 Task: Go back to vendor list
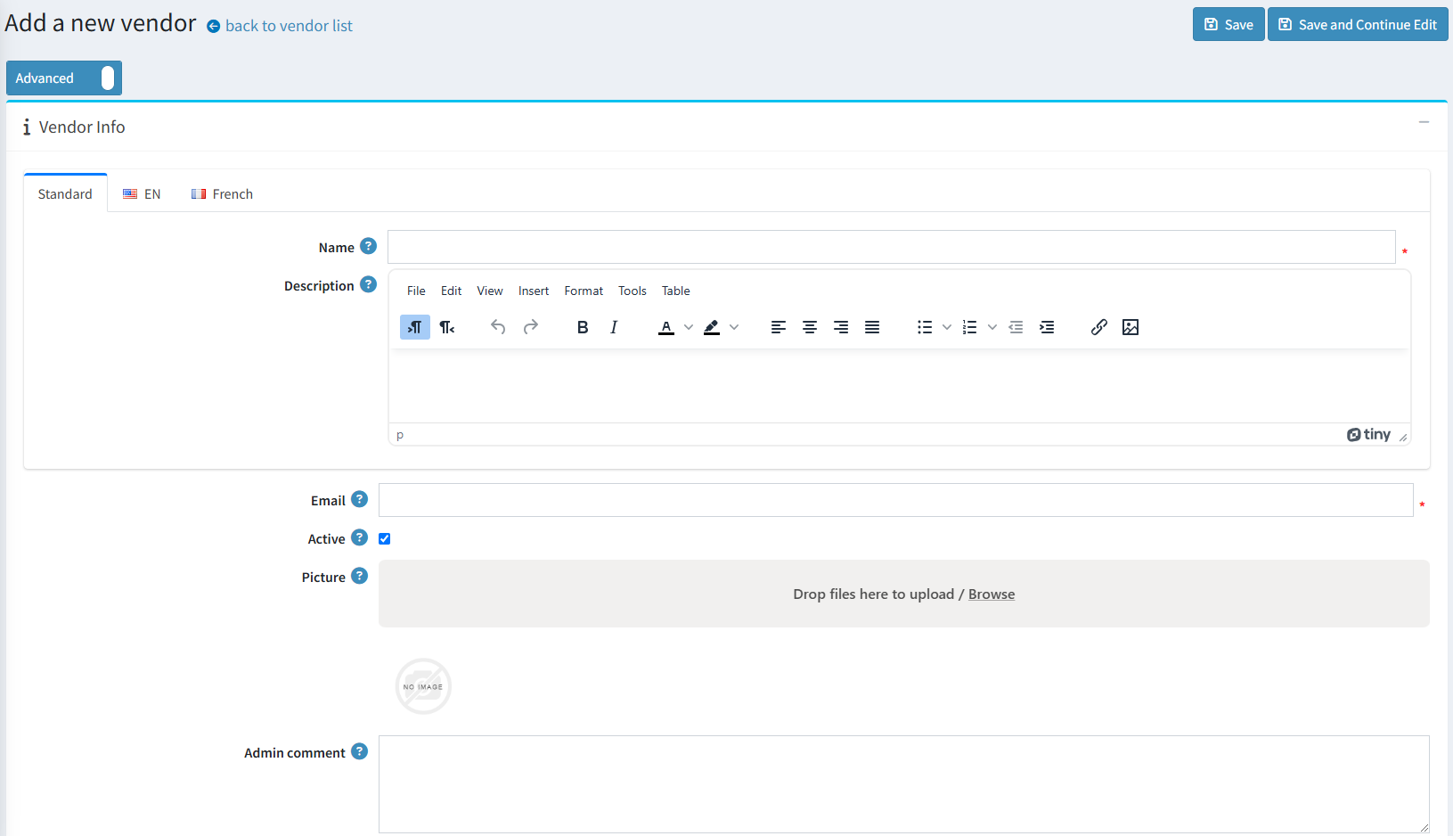[x=288, y=26]
